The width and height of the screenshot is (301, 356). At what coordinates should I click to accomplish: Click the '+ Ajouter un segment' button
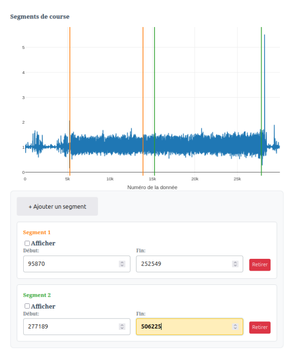(x=57, y=206)
